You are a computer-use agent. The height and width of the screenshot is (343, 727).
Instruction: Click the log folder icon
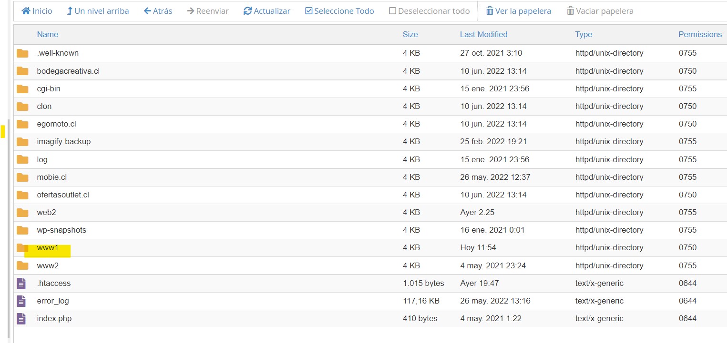[22, 159]
